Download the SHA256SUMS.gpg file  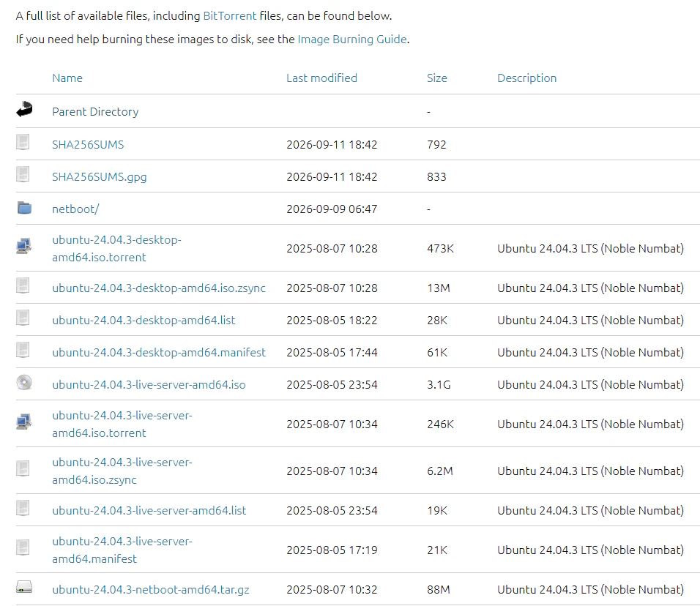point(99,176)
